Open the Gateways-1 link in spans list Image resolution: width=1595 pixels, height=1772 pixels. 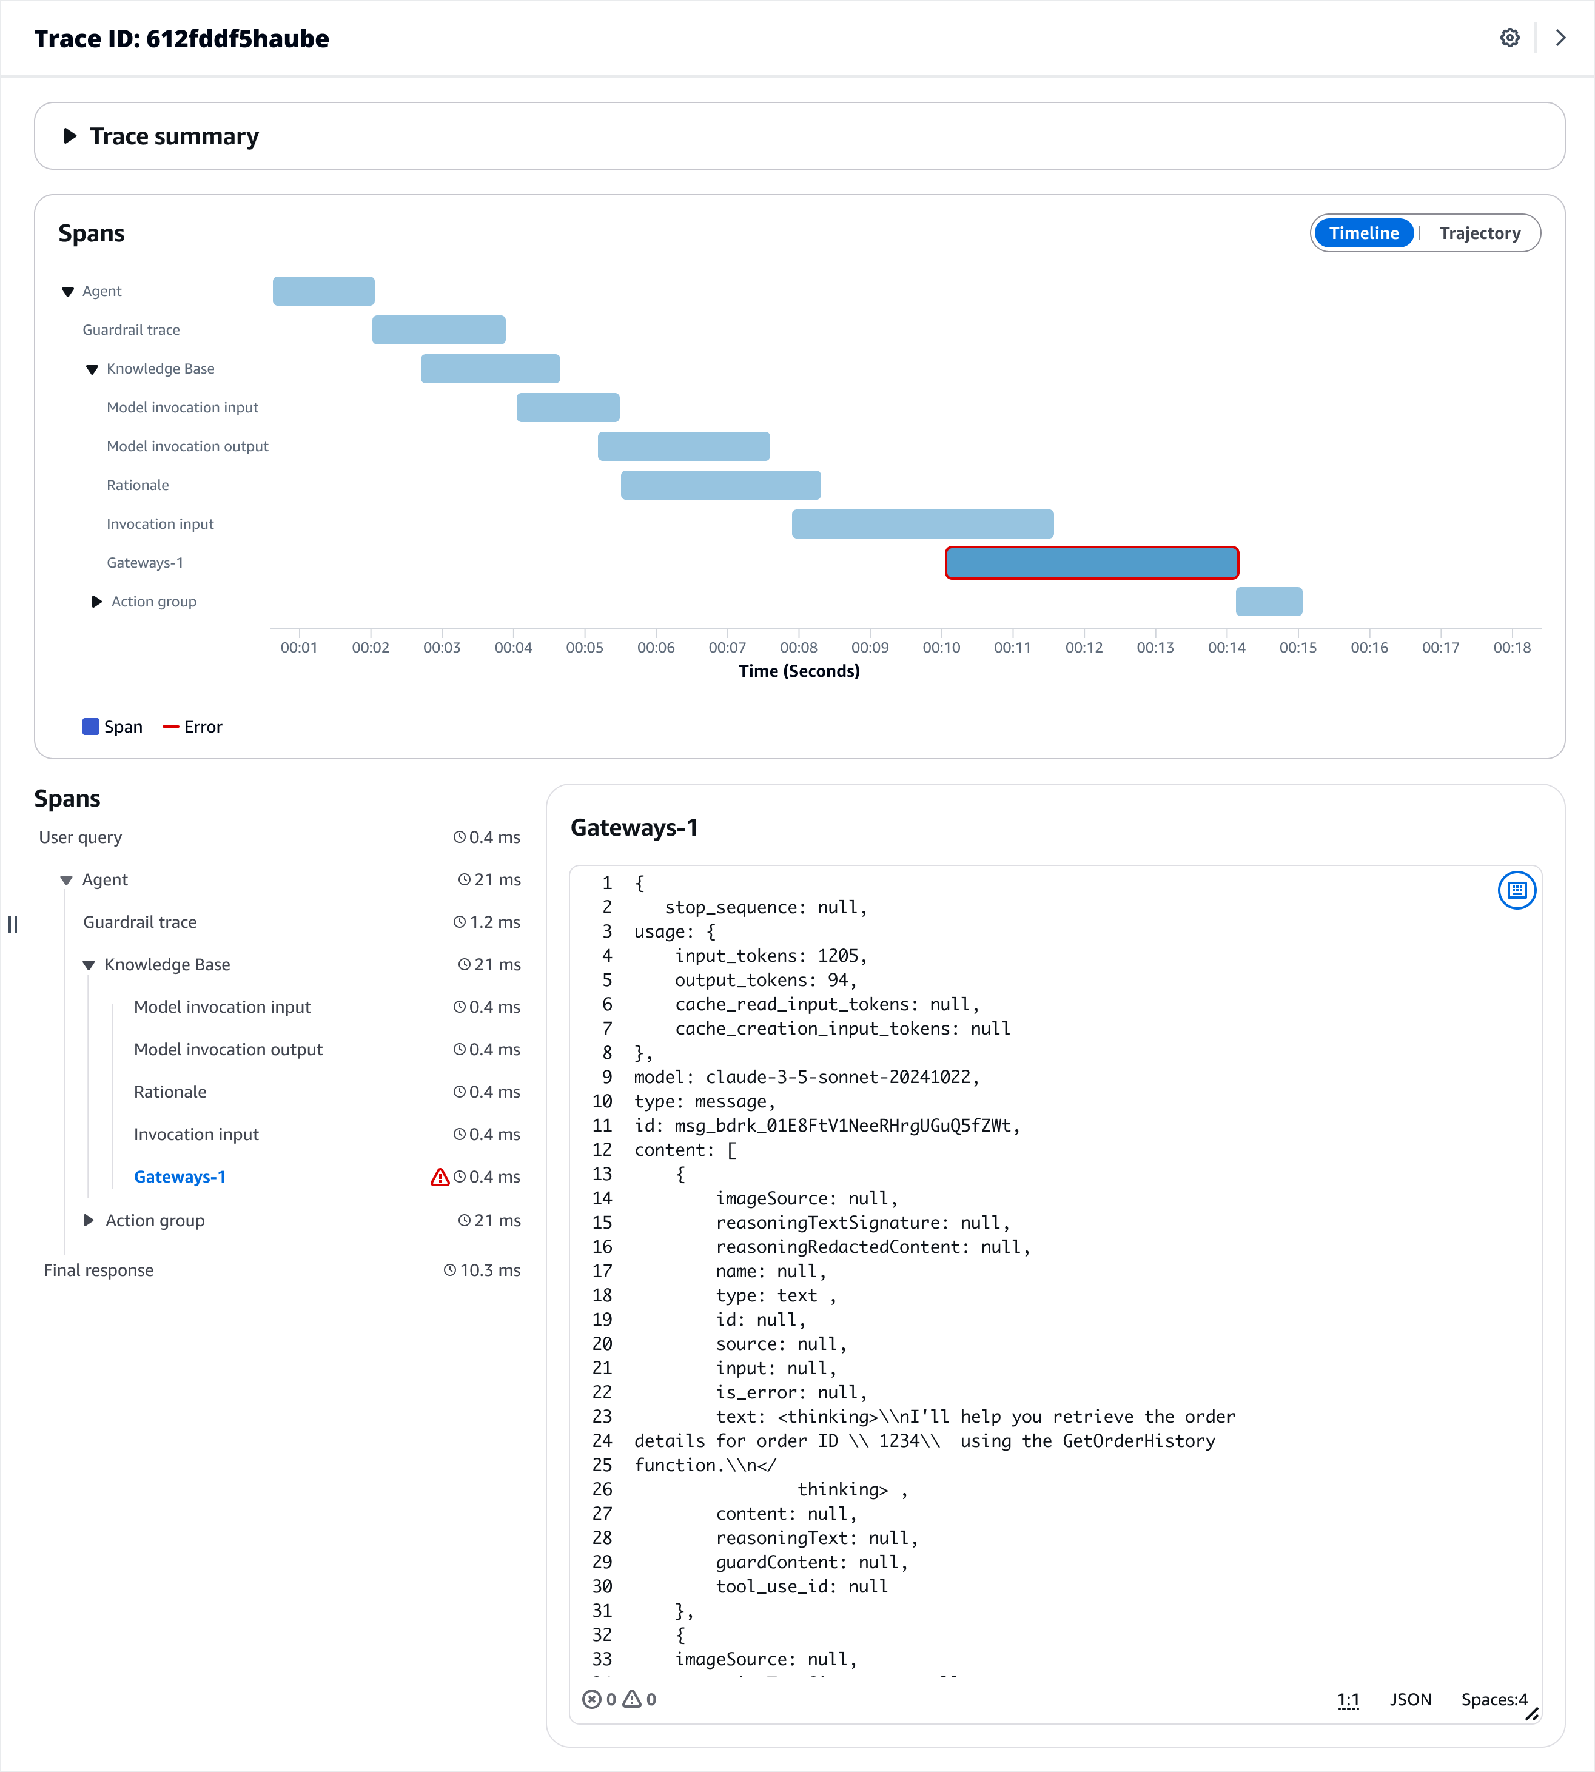(x=180, y=1176)
